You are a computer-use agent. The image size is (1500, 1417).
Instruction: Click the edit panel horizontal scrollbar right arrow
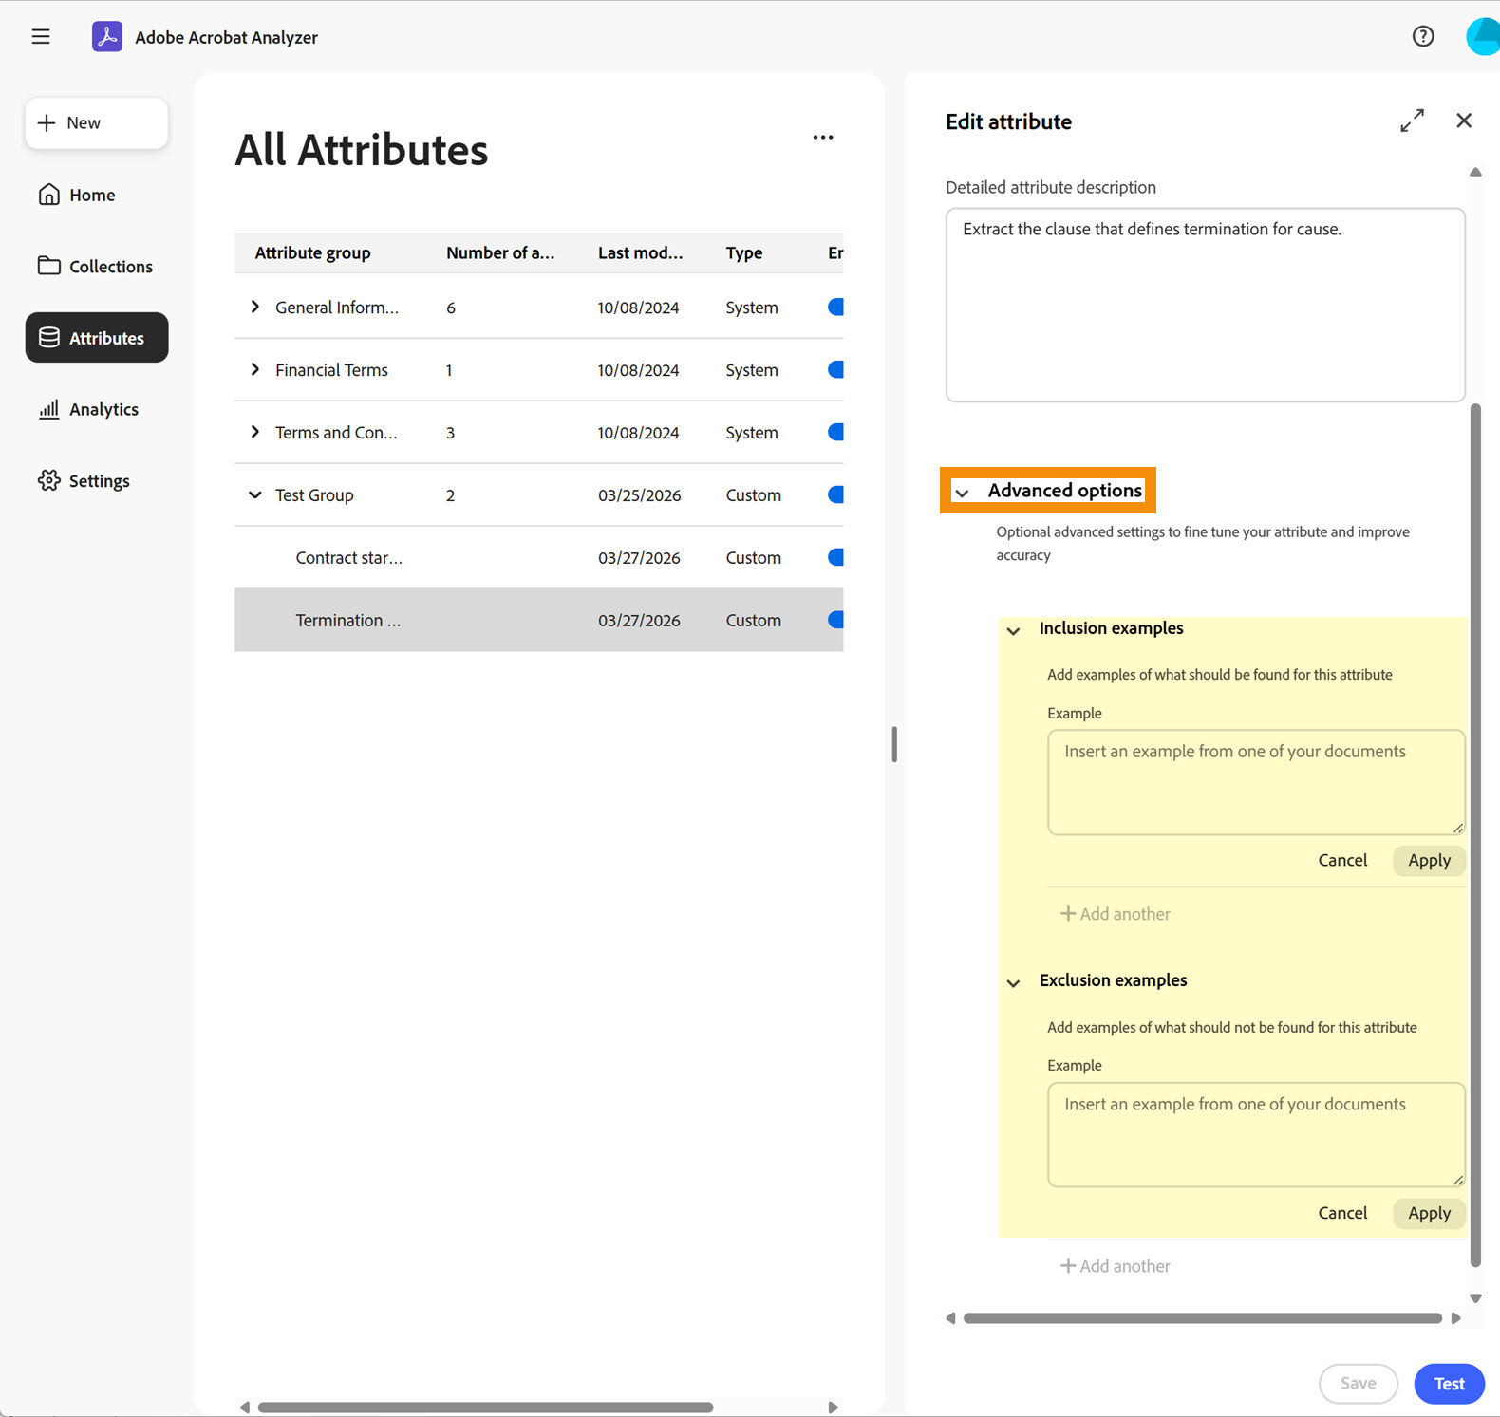pyautogui.click(x=1455, y=1318)
